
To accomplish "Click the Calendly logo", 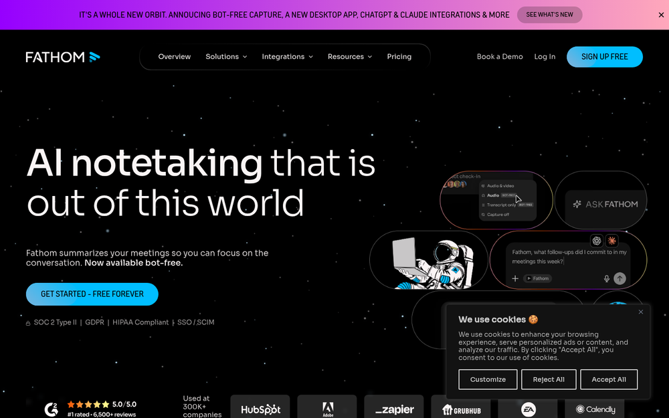I will click(x=595, y=409).
